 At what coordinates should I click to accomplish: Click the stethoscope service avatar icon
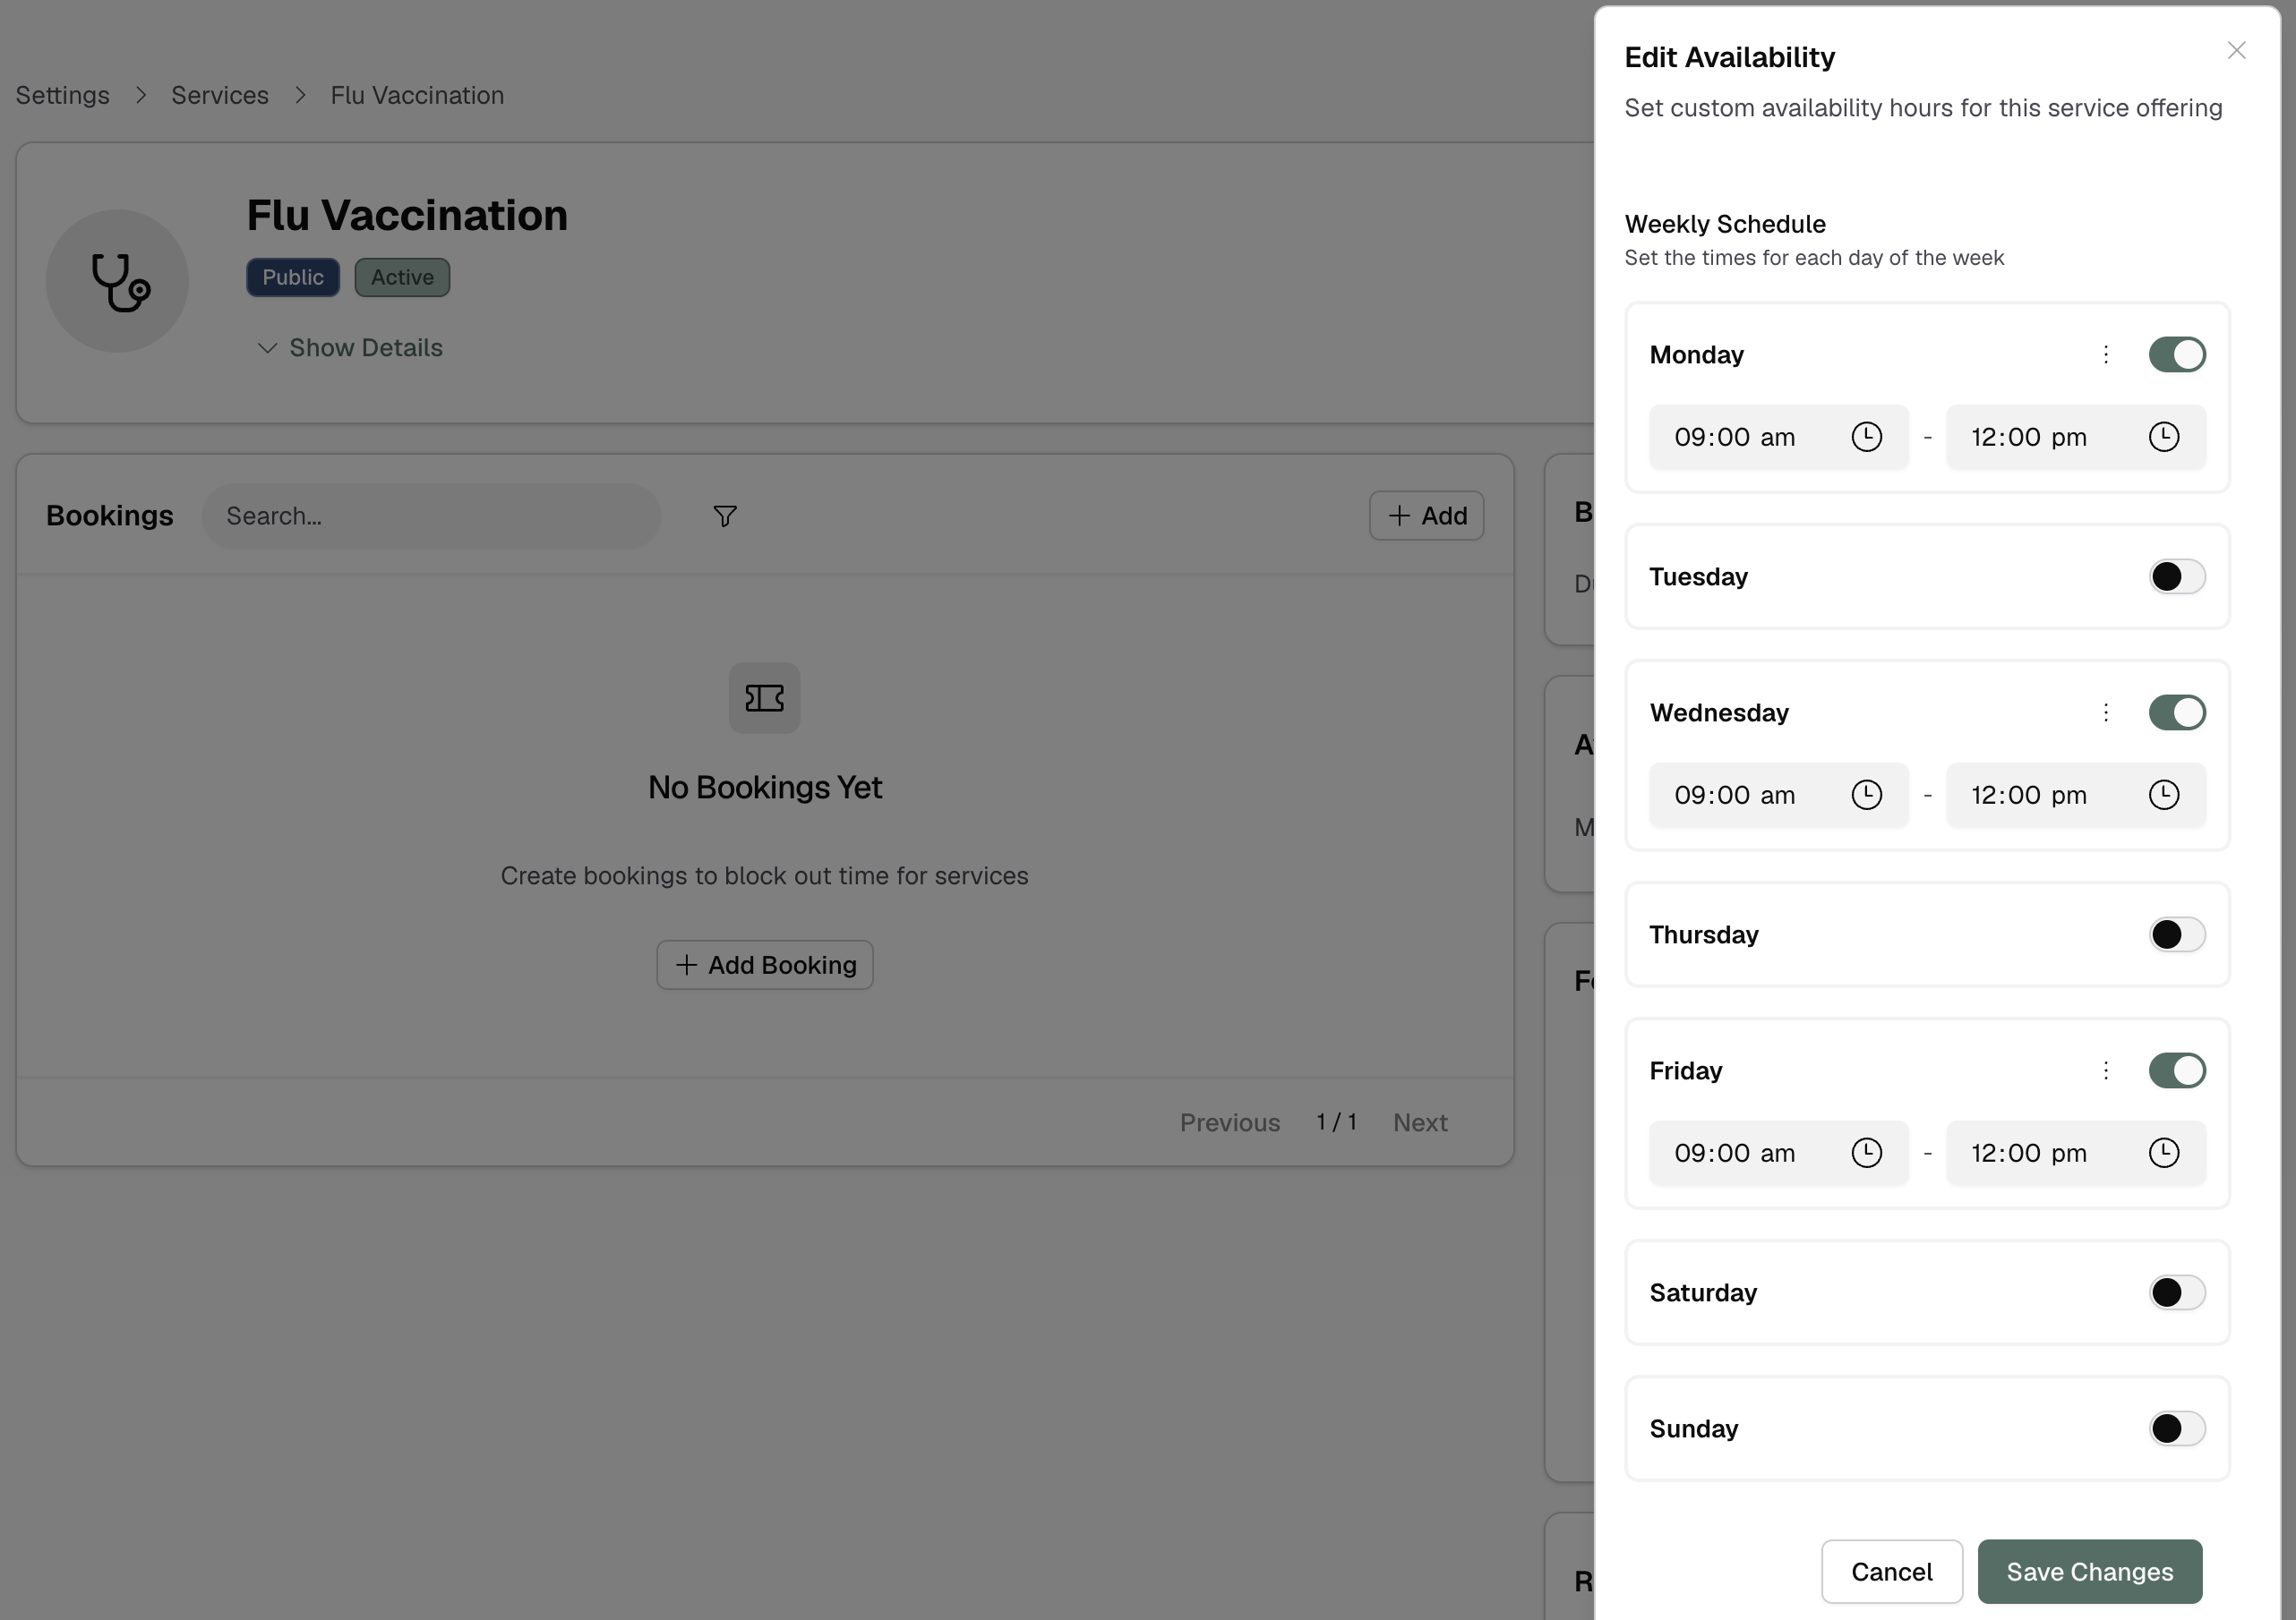pyautogui.click(x=118, y=281)
